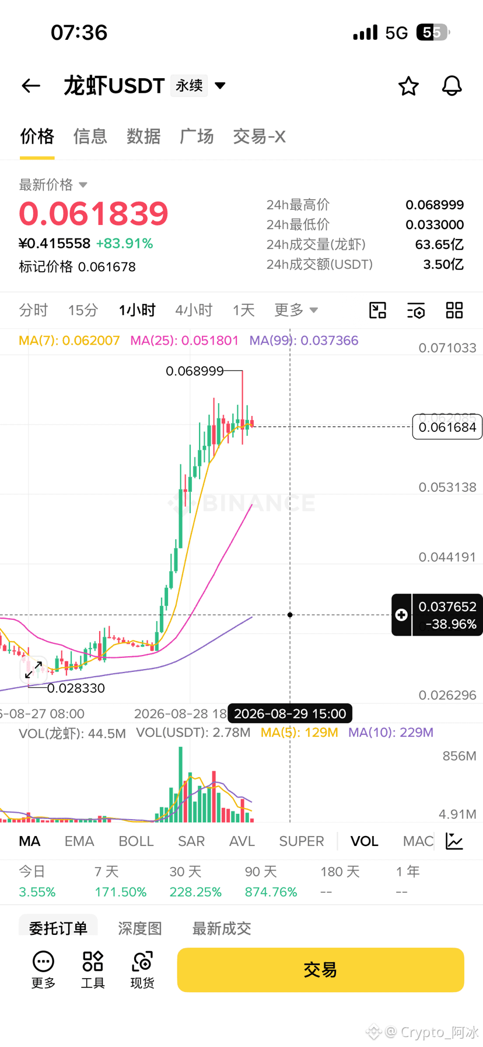Select the 1天 chart interval
Viewport: 483px width, 1047px height.
243,310
